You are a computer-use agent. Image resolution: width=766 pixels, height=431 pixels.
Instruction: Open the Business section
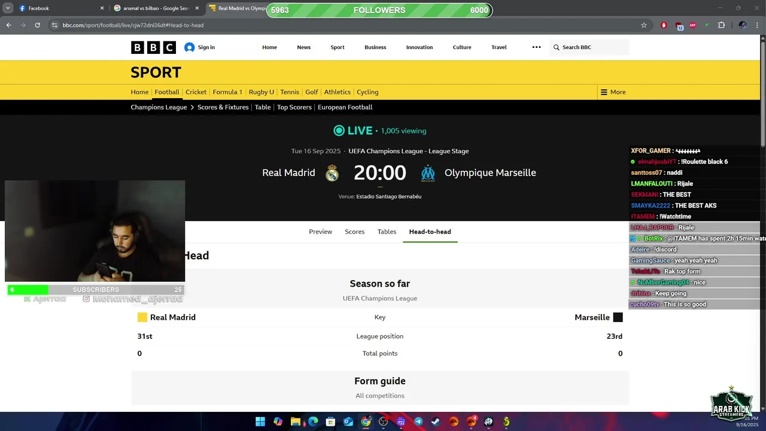point(375,47)
